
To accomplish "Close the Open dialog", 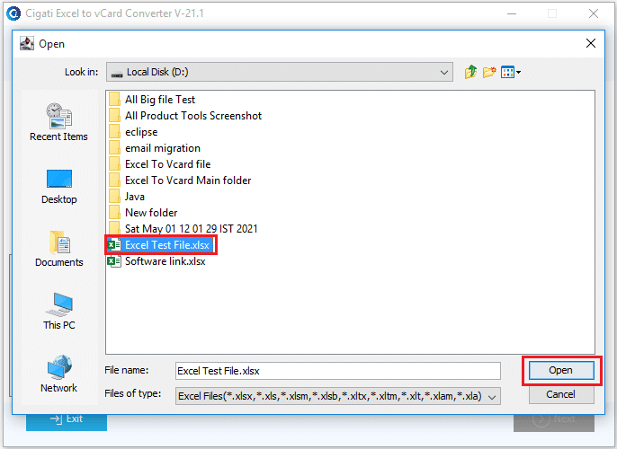I will tap(591, 43).
